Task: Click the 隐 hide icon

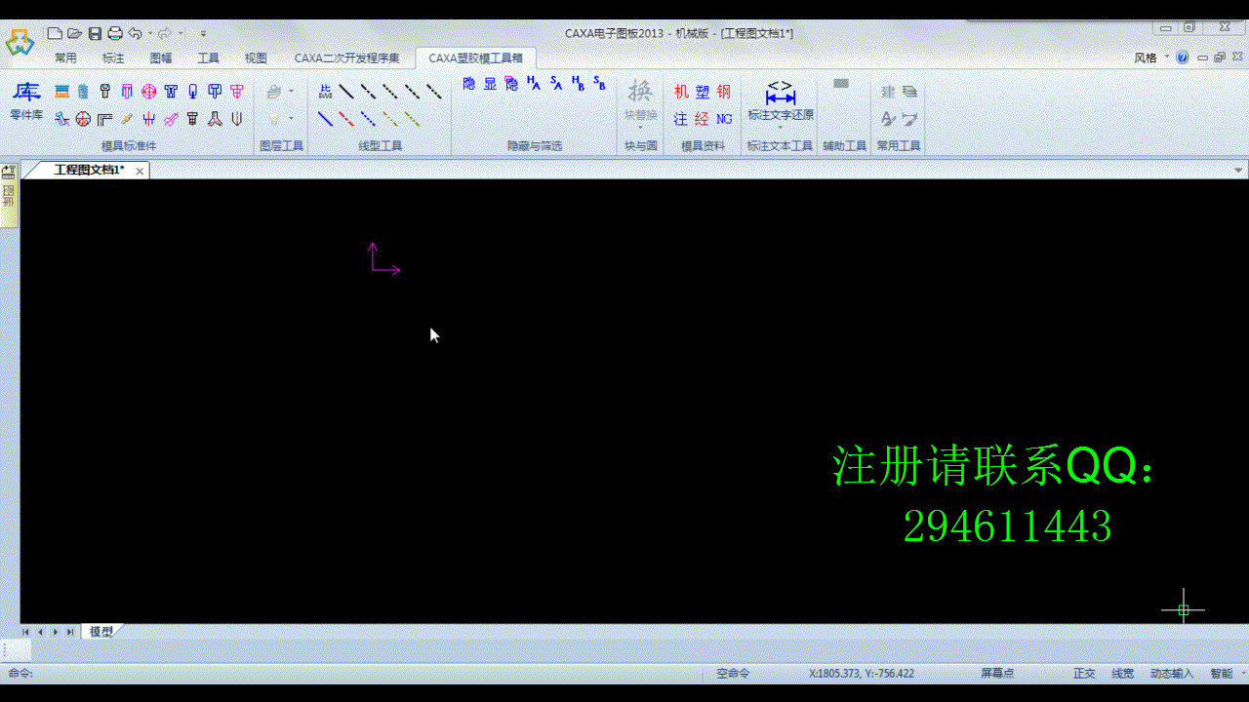Action: [x=469, y=84]
